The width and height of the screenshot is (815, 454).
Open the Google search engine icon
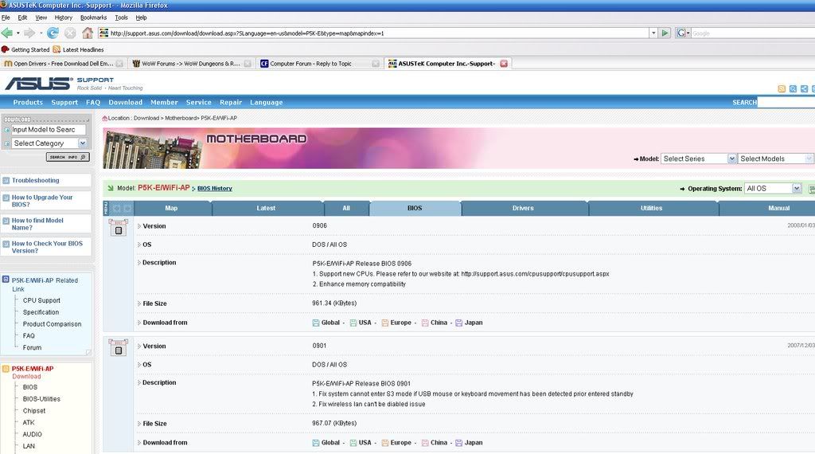(681, 33)
